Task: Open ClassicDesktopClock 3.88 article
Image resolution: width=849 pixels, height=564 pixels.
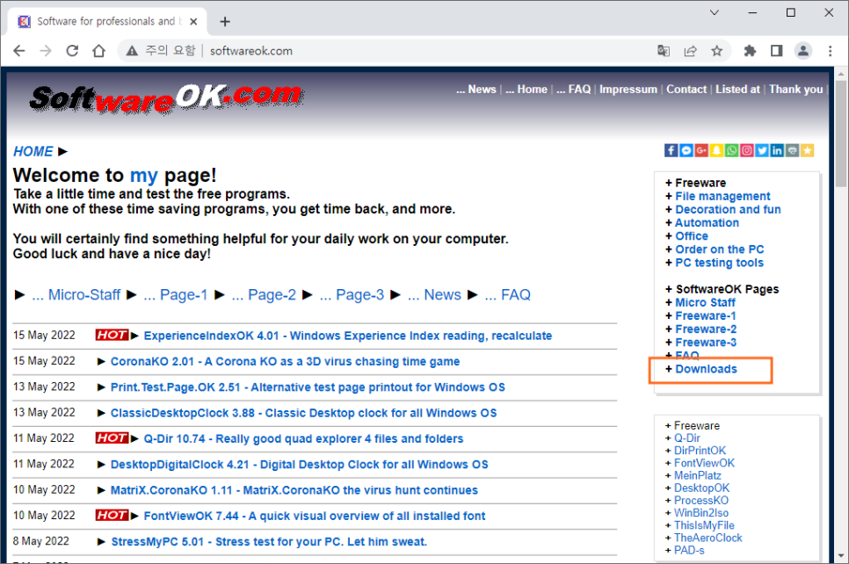Action: coord(303,413)
